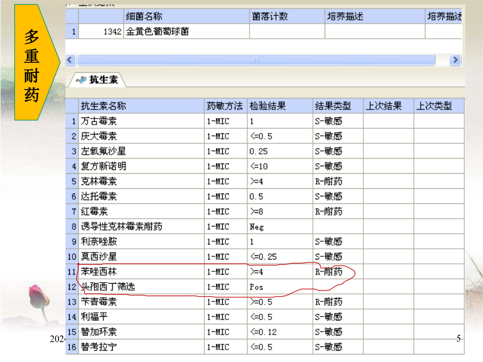Image resolution: width=483 pixels, height=362 pixels.
Task: Click the 上次结果 column header
Action: [x=388, y=106]
